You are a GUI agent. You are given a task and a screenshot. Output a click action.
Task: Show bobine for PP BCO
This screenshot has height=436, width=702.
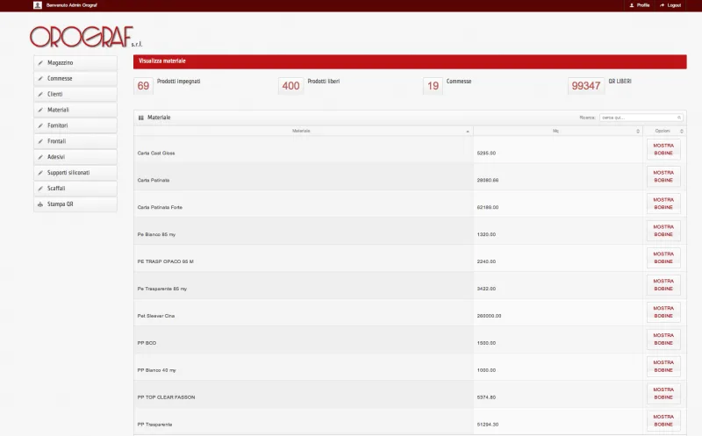(663, 340)
